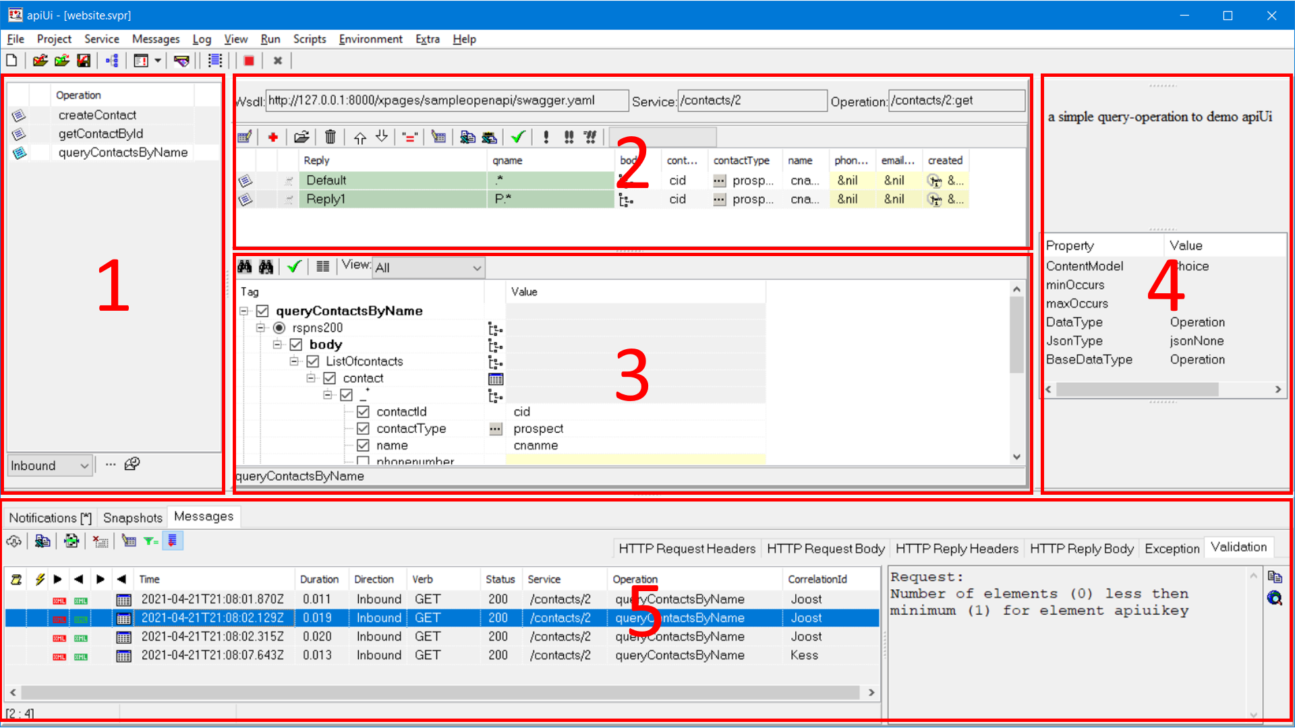
Task: Click the ellipsis icon next to the Inbound dropdown
Action: pyautogui.click(x=111, y=464)
